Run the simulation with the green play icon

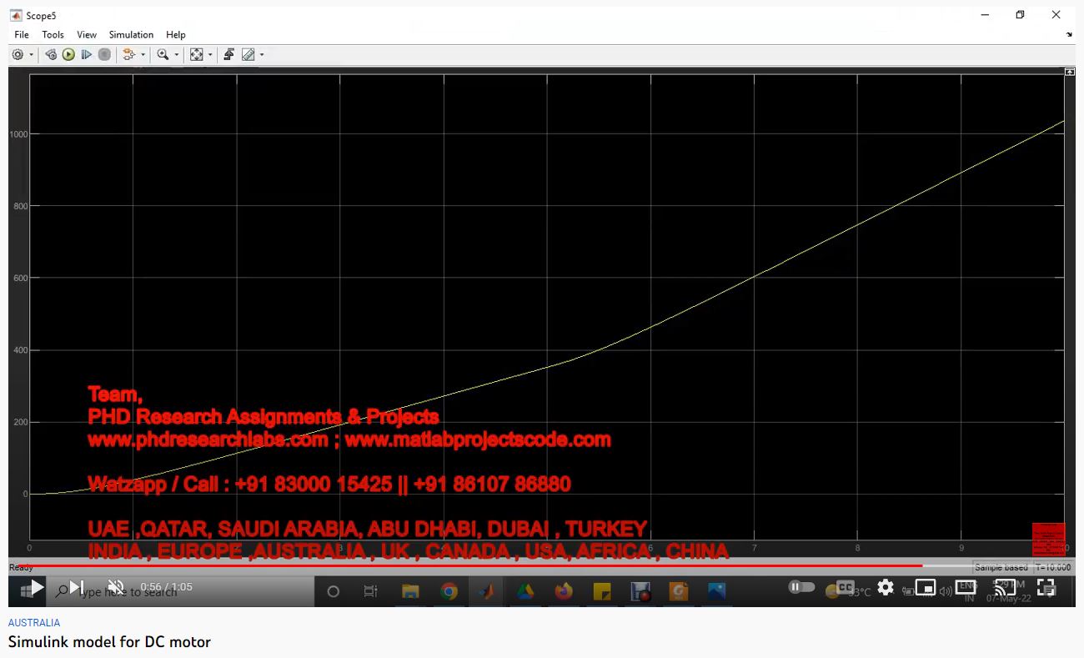(68, 54)
